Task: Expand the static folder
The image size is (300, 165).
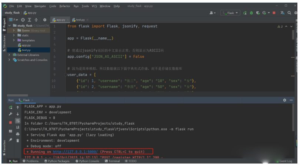Action: (14, 35)
